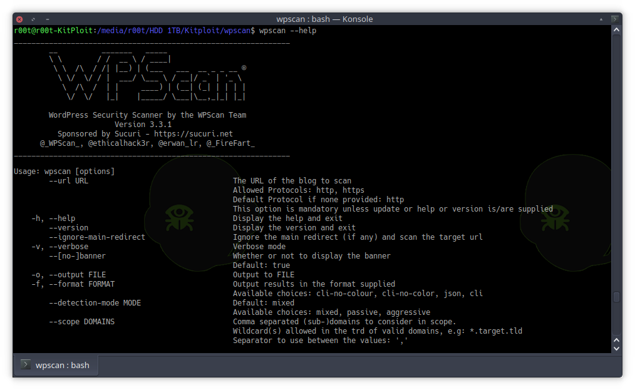Click the description "The URL of the blog to scan"
Image resolution: width=635 pixels, height=390 pixels.
click(292, 181)
